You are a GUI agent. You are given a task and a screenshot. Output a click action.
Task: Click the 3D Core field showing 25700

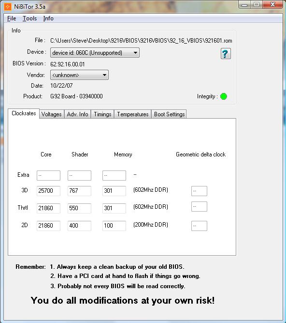pos(48,191)
